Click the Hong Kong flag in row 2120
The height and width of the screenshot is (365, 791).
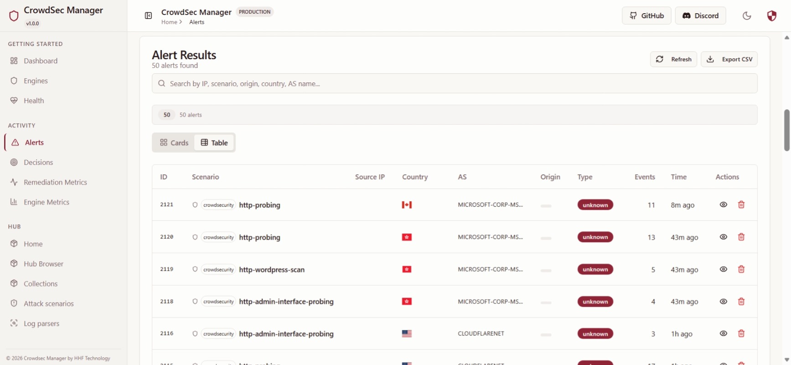click(407, 237)
